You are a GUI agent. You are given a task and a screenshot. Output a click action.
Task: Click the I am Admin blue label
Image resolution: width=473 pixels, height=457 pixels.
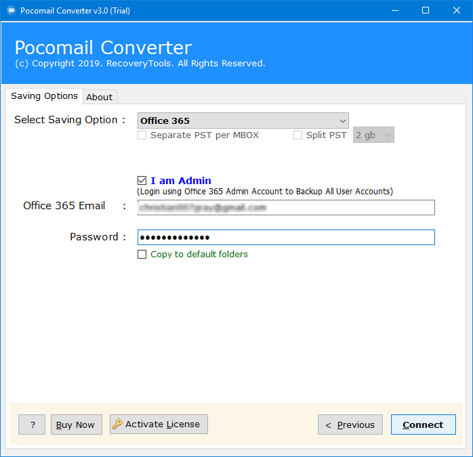pyautogui.click(x=181, y=181)
